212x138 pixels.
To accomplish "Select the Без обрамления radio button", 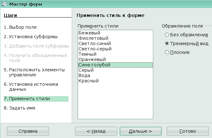I will [167, 35].
